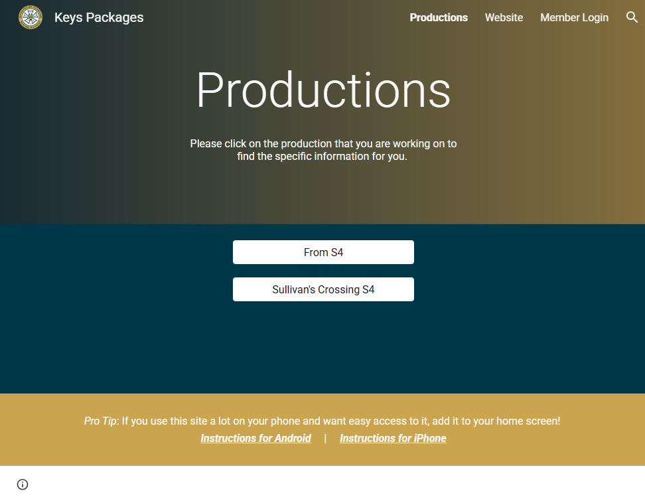Open the Keys Packages site title
This screenshot has width=645, height=503.
[x=99, y=17]
